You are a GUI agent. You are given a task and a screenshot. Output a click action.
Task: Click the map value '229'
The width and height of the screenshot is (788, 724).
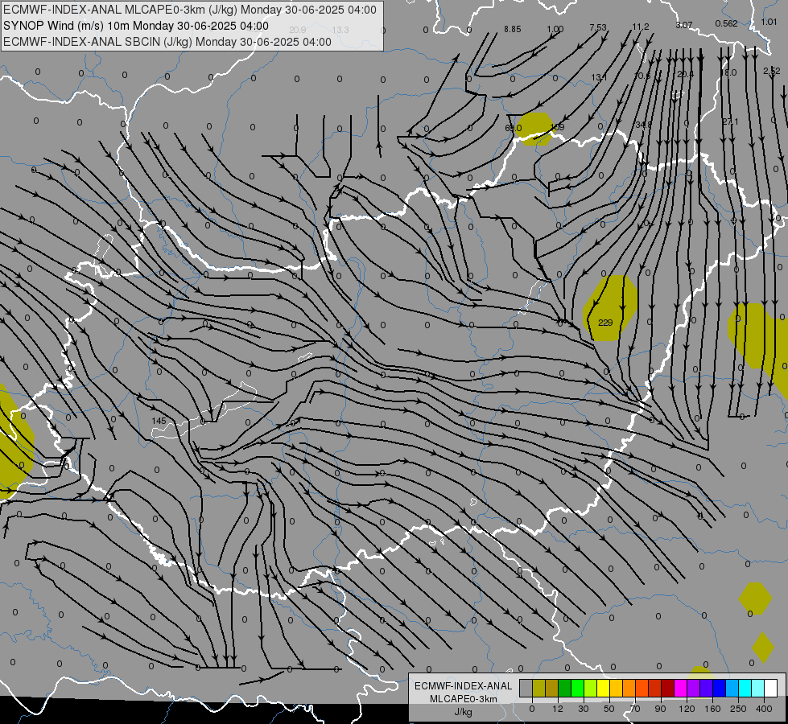(x=605, y=323)
